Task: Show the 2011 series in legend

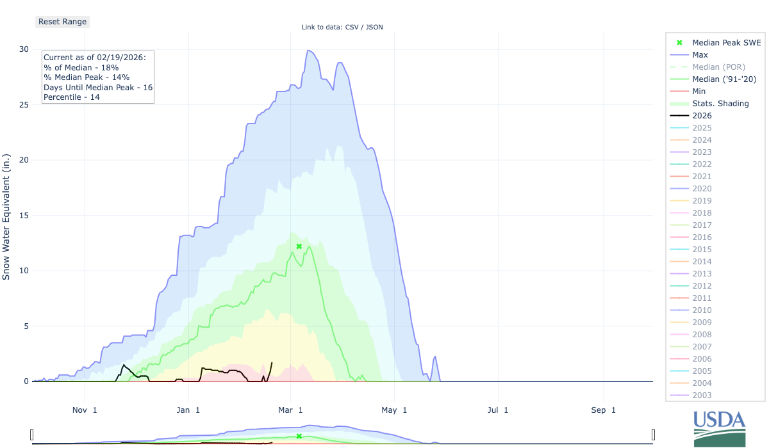Action: coord(702,298)
